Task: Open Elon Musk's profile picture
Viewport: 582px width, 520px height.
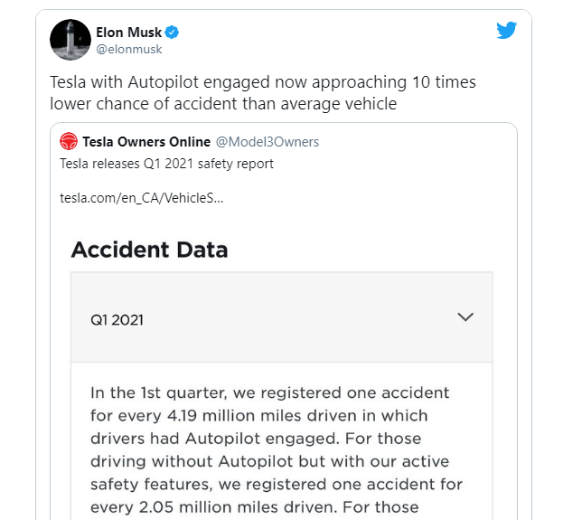Action: point(70,40)
